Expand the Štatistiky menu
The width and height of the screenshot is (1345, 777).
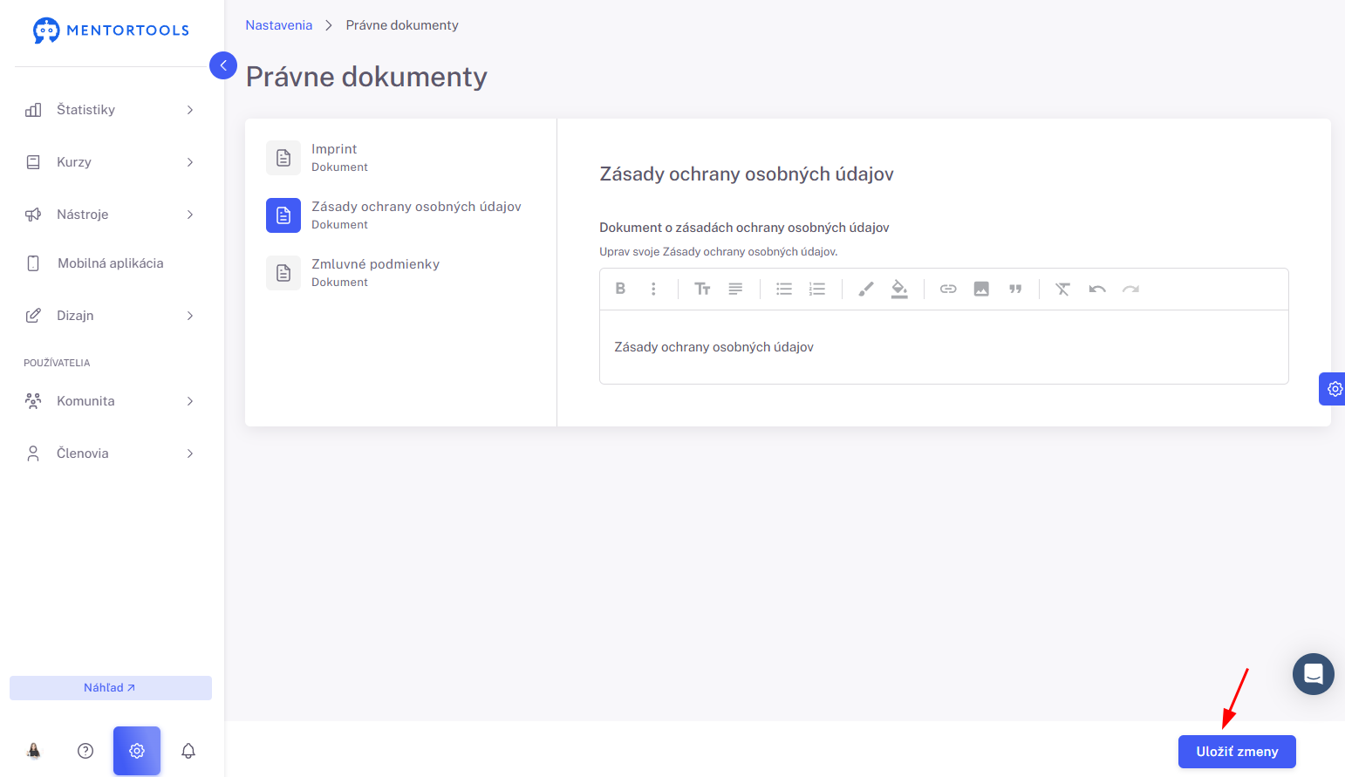tap(111, 110)
